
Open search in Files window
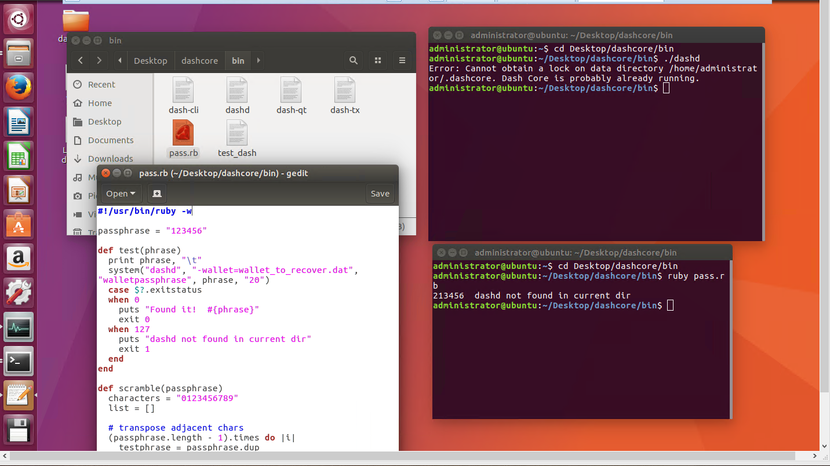pyautogui.click(x=353, y=60)
